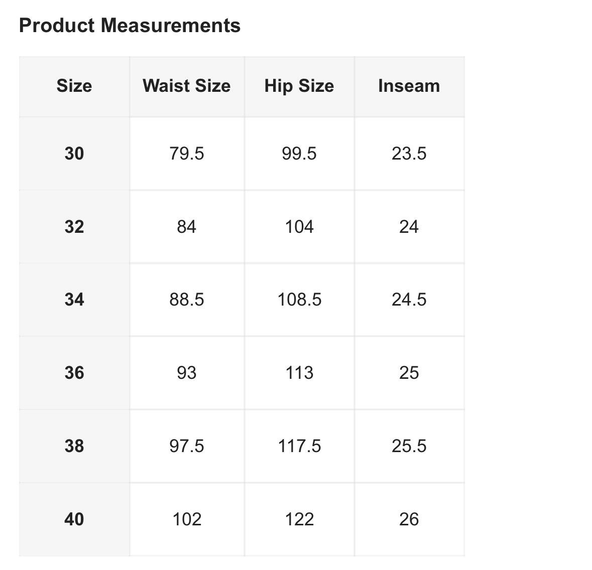
Task: Click the 99.5 hip size cell
Action: click(x=299, y=154)
